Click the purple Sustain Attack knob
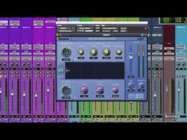187x140 pixels. (x=100, y=90)
